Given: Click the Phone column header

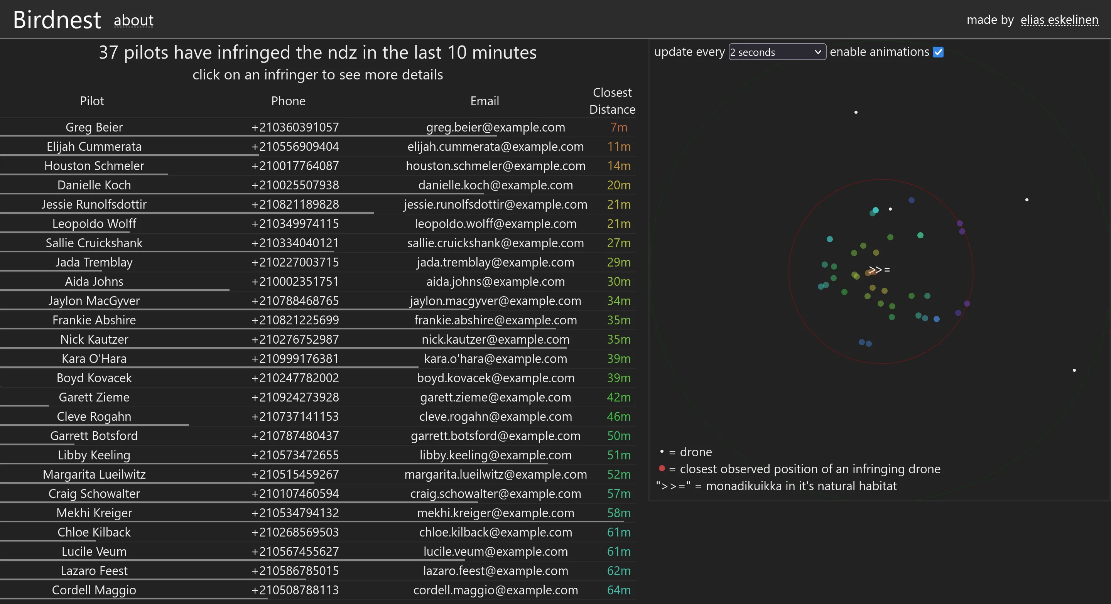Looking at the screenshot, I should (x=288, y=101).
